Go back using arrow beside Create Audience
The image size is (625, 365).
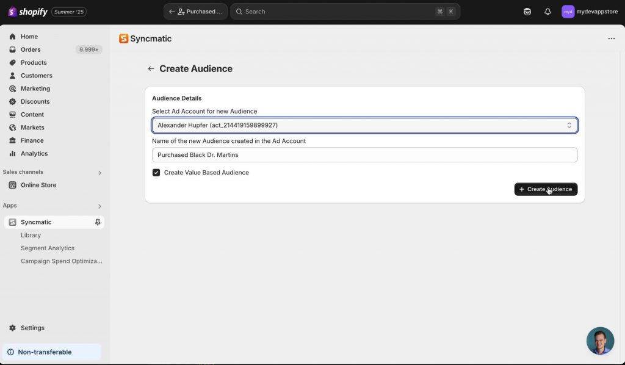click(x=151, y=68)
